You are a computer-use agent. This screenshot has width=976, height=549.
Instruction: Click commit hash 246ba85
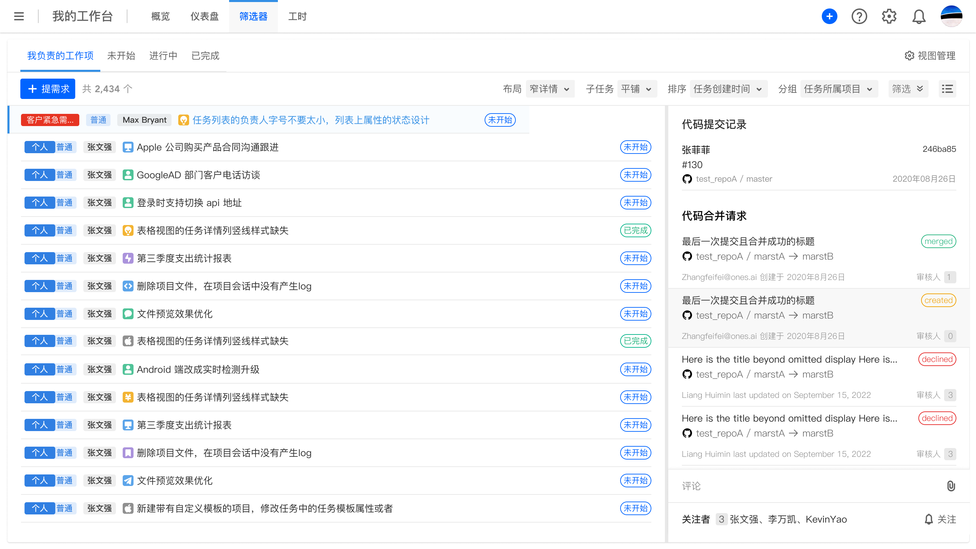click(x=939, y=149)
